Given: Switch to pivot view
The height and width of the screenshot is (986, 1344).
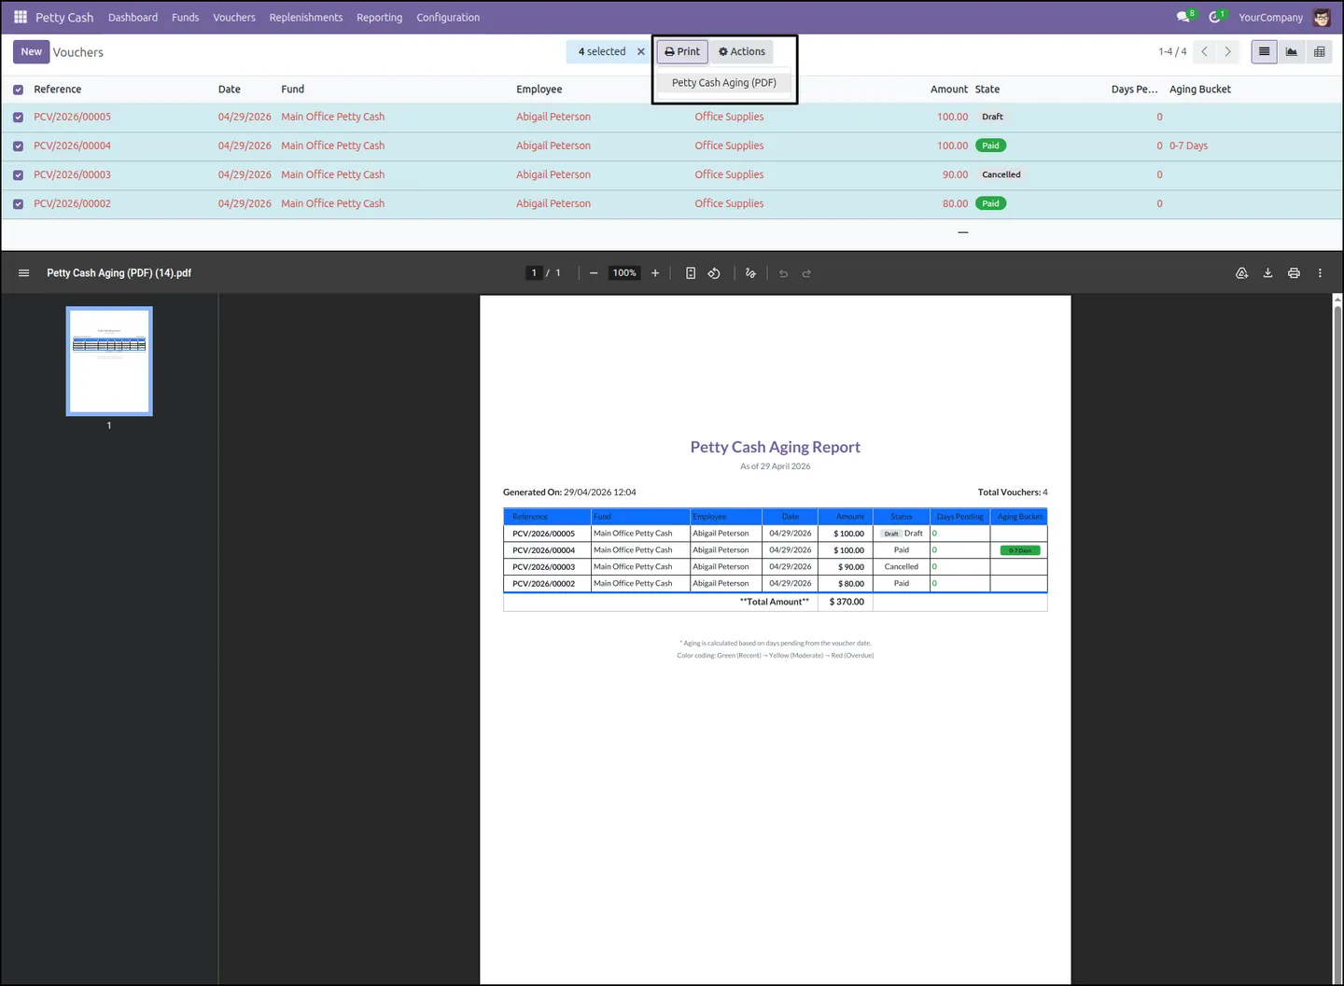Looking at the screenshot, I should pyautogui.click(x=1319, y=52).
